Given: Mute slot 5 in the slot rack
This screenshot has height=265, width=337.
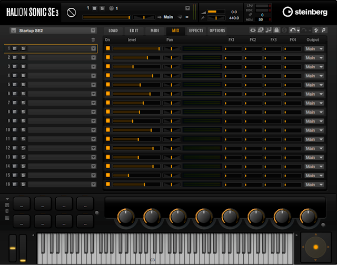Looking at the screenshot, I should pos(15,85).
